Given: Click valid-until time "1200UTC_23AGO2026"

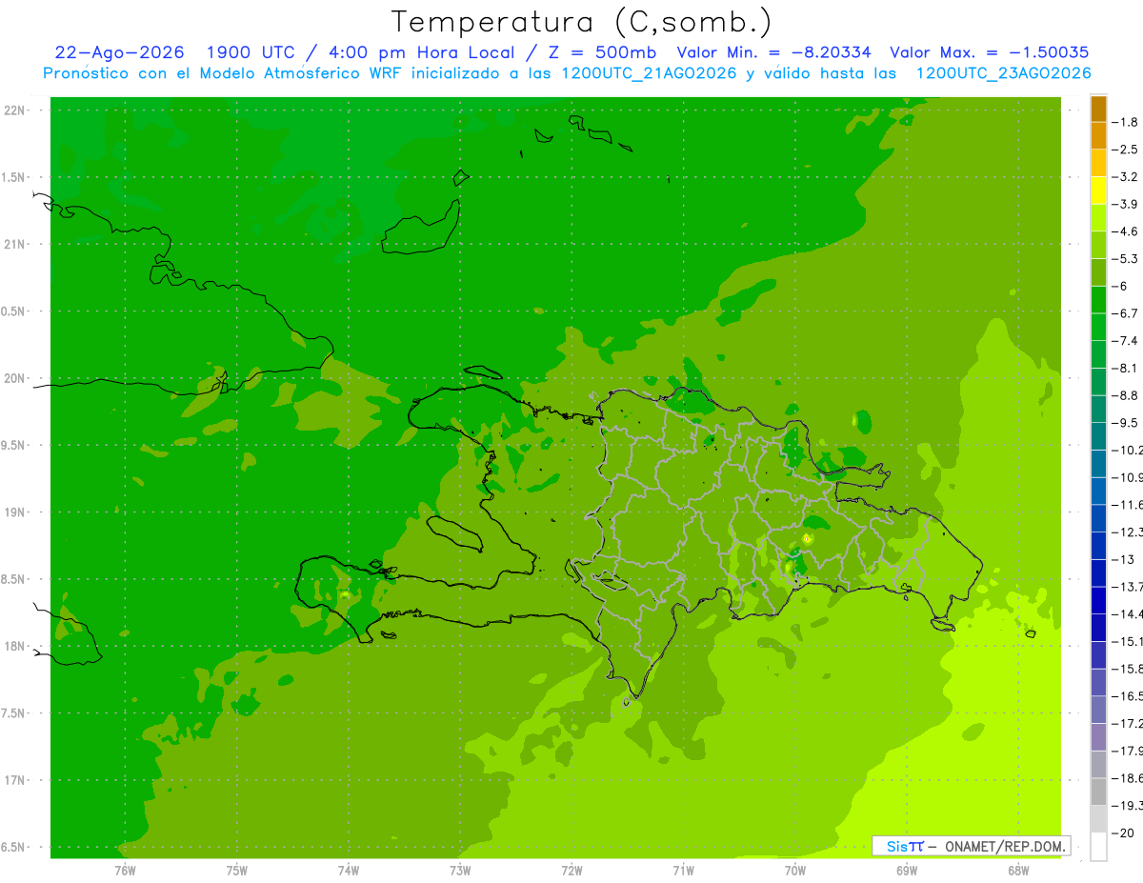Looking at the screenshot, I should [x=1003, y=73].
